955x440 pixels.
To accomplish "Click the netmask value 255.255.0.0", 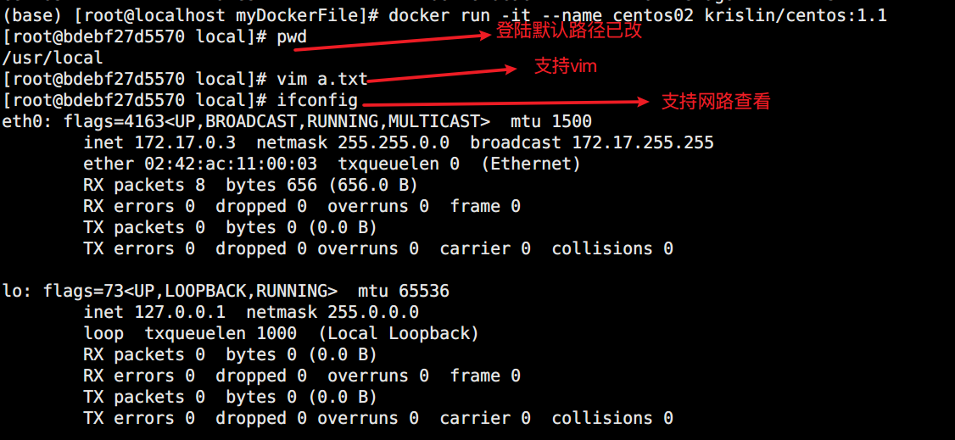I will click(399, 142).
